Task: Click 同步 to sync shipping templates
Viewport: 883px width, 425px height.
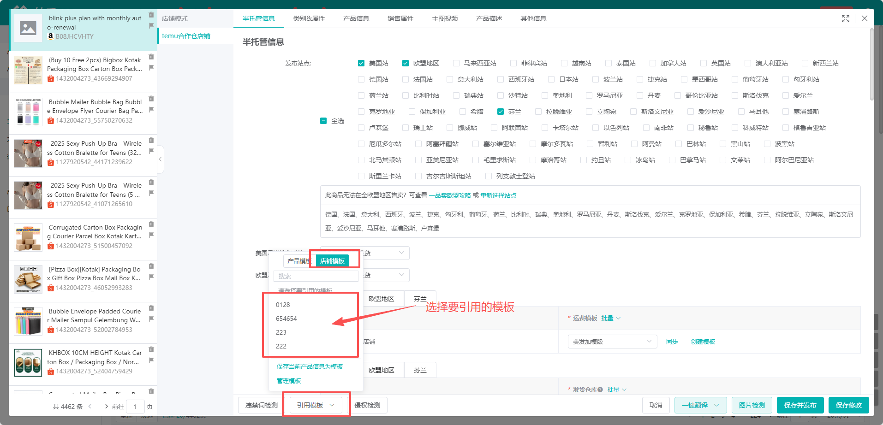Action: [672, 342]
